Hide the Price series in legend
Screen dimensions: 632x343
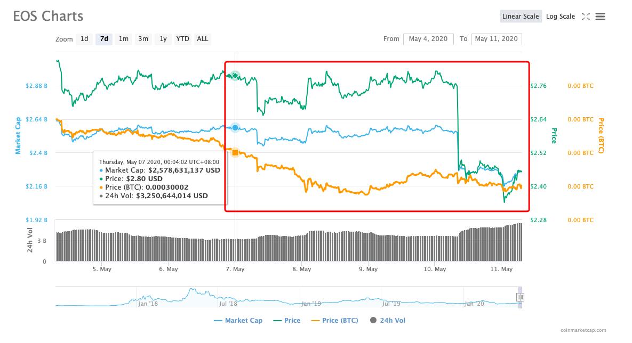tap(286, 321)
